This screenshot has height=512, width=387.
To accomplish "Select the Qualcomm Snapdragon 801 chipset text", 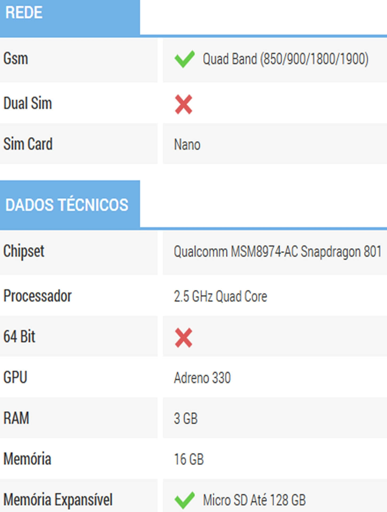I will coord(277,252).
